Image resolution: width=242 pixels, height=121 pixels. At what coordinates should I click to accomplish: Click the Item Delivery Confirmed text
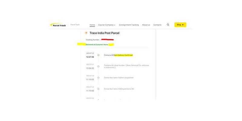pos(123,55)
